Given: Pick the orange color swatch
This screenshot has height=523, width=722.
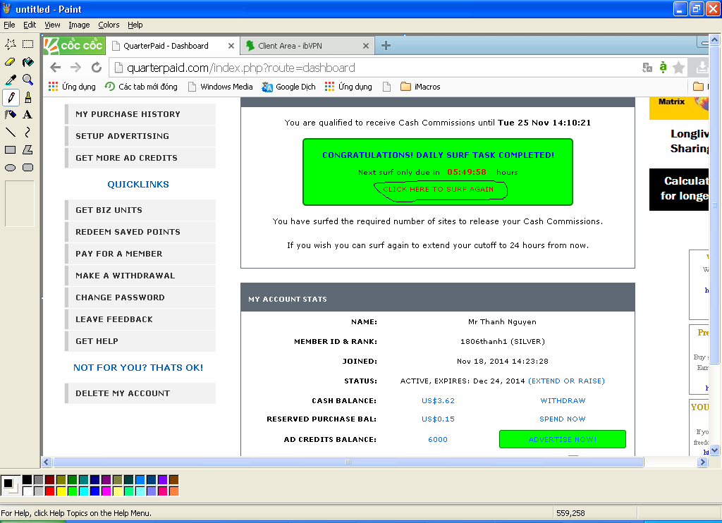Looking at the screenshot, I should pyautogui.click(x=173, y=491).
